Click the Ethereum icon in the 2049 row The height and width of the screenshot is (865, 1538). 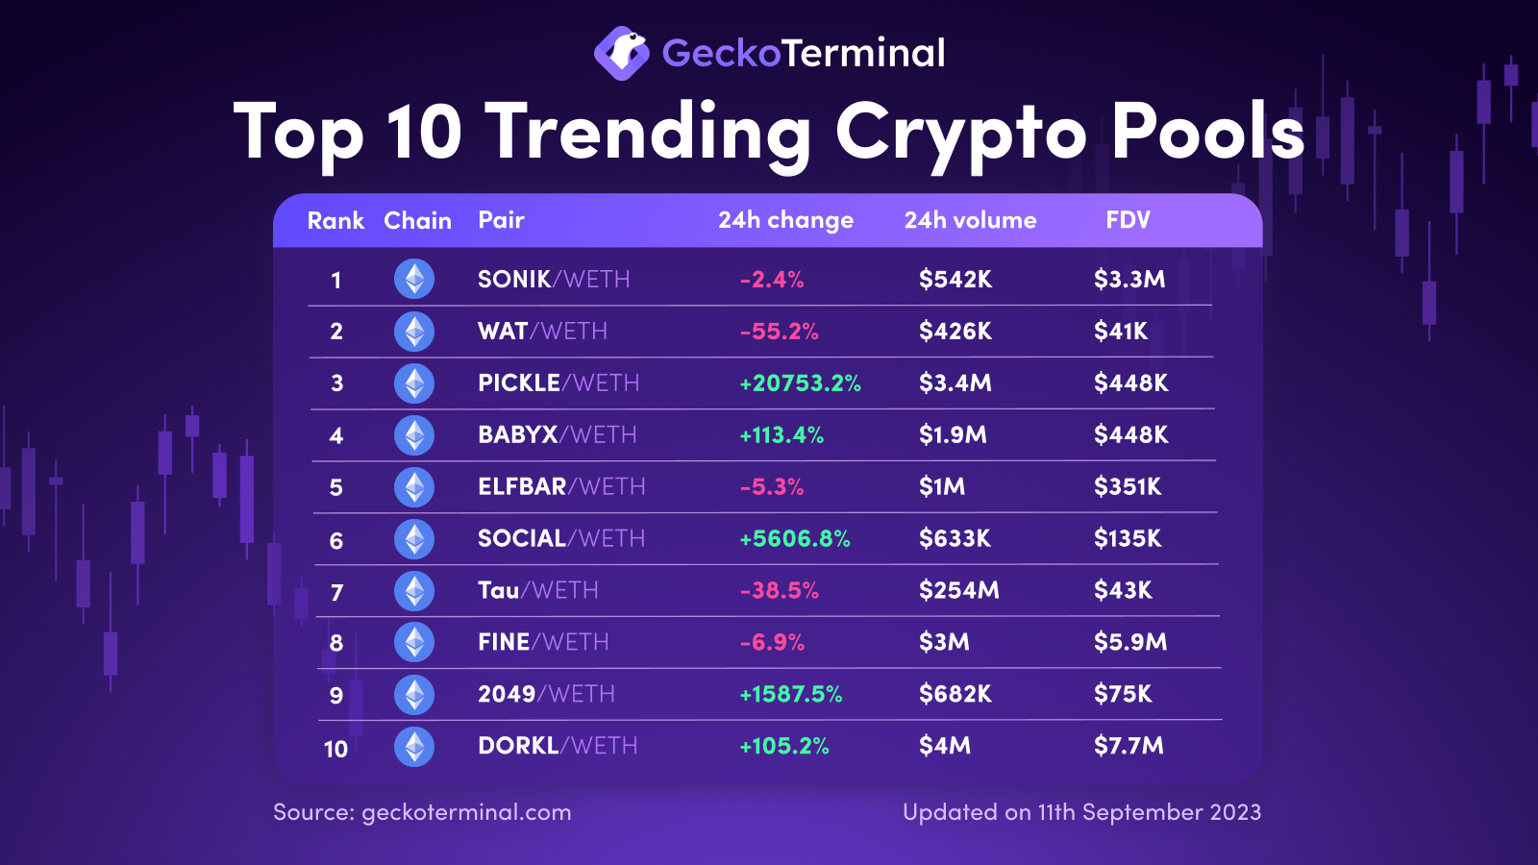[414, 695]
